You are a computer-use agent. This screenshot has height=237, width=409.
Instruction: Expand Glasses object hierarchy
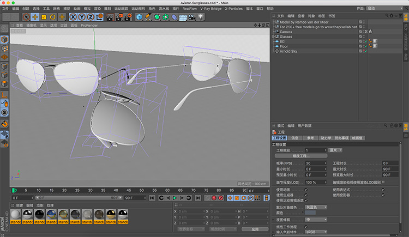coord(273,37)
